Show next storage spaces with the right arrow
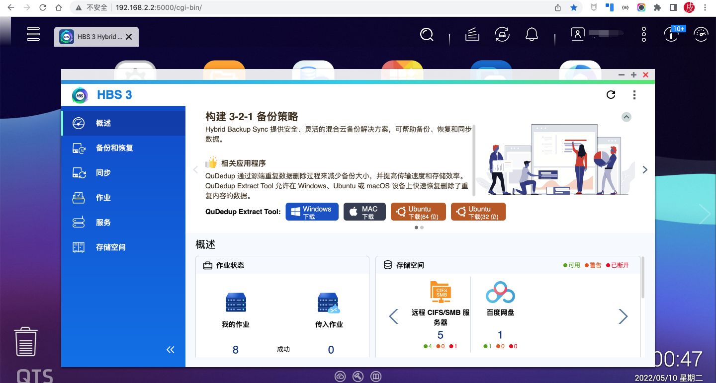The height and width of the screenshot is (383, 716). tap(623, 316)
